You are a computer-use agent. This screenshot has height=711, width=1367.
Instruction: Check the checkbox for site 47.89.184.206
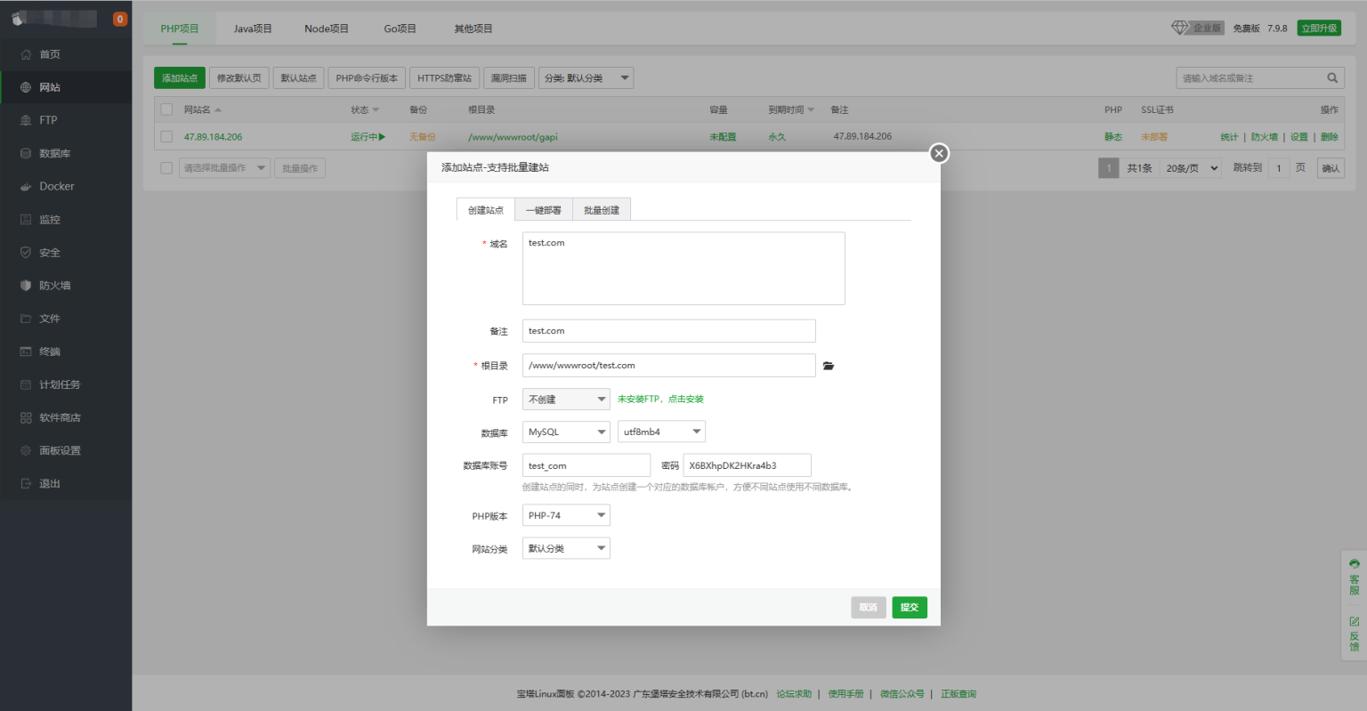166,136
